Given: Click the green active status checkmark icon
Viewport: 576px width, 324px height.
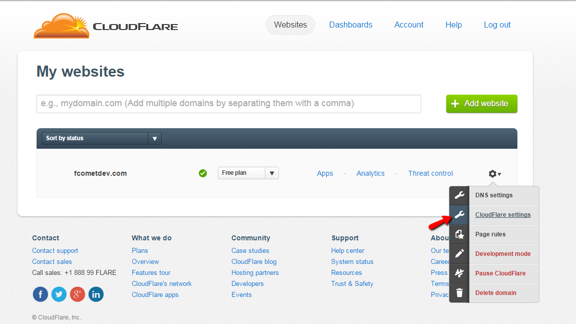Looking at the screenshot, I should (203, 173).
